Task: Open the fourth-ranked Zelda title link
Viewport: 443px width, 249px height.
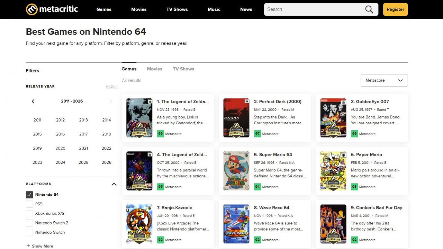Action: pyautogui.click(x=182, y=154)
